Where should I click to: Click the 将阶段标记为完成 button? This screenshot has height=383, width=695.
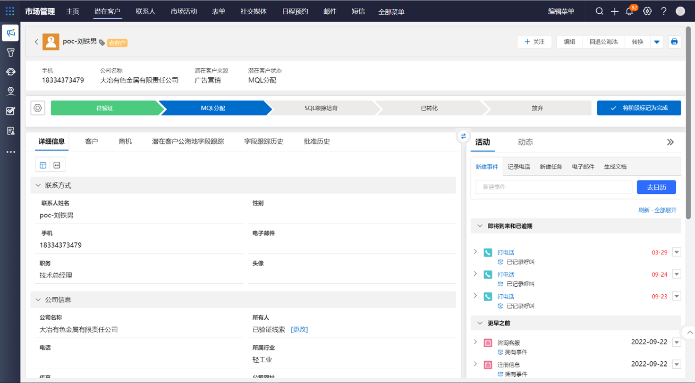pos(639,108)
